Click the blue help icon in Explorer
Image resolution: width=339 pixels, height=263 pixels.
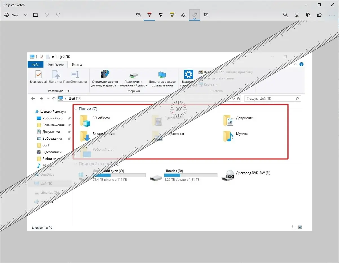coord(301,64)
